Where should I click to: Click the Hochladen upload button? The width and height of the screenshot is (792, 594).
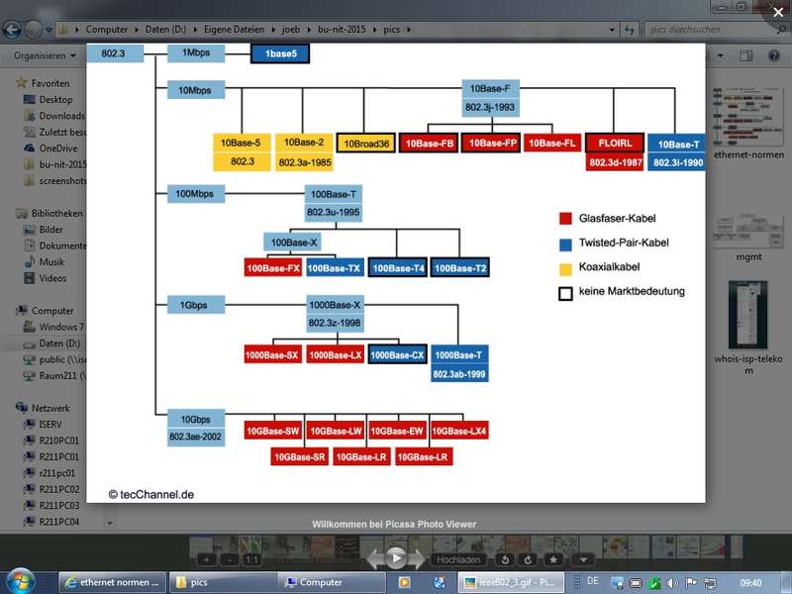458,559
